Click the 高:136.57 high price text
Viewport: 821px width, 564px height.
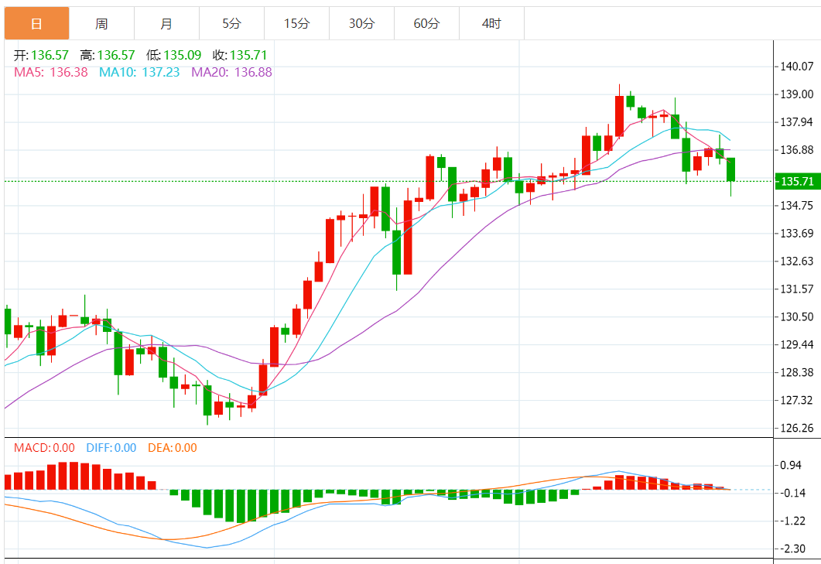108,55
